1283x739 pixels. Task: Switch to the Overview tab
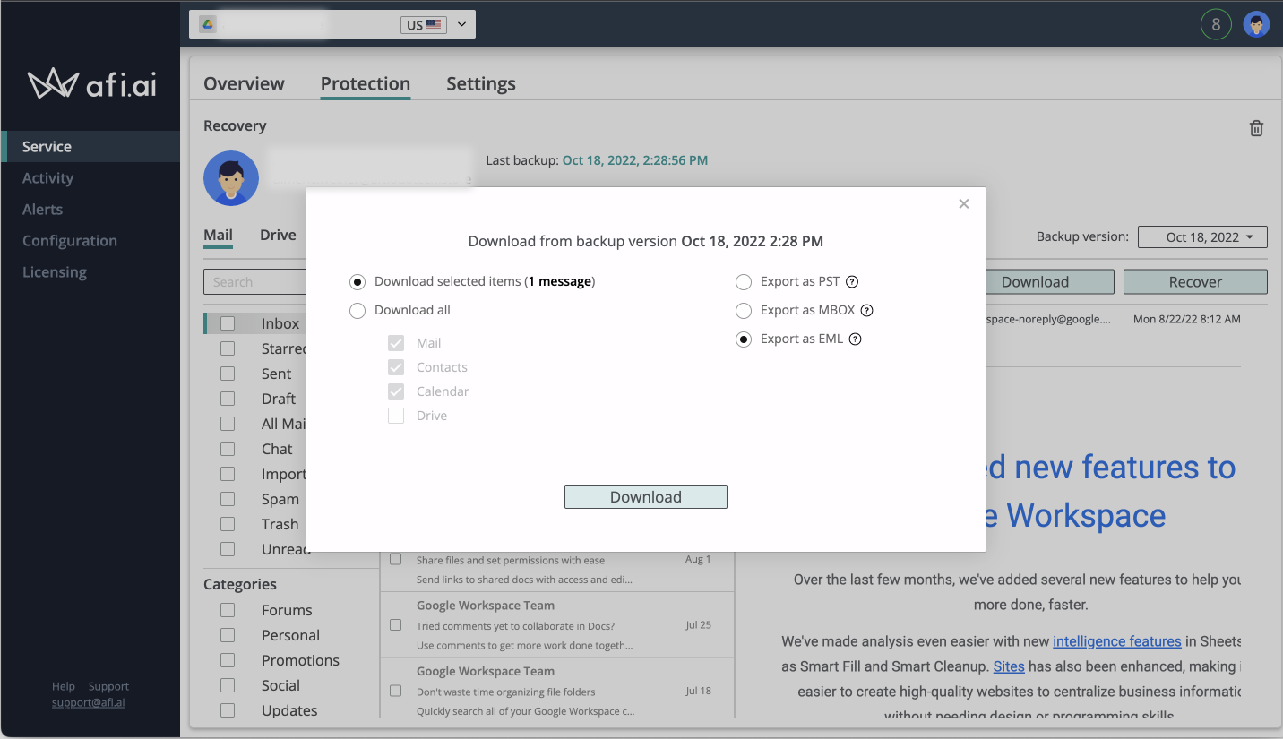coord(243,83)
